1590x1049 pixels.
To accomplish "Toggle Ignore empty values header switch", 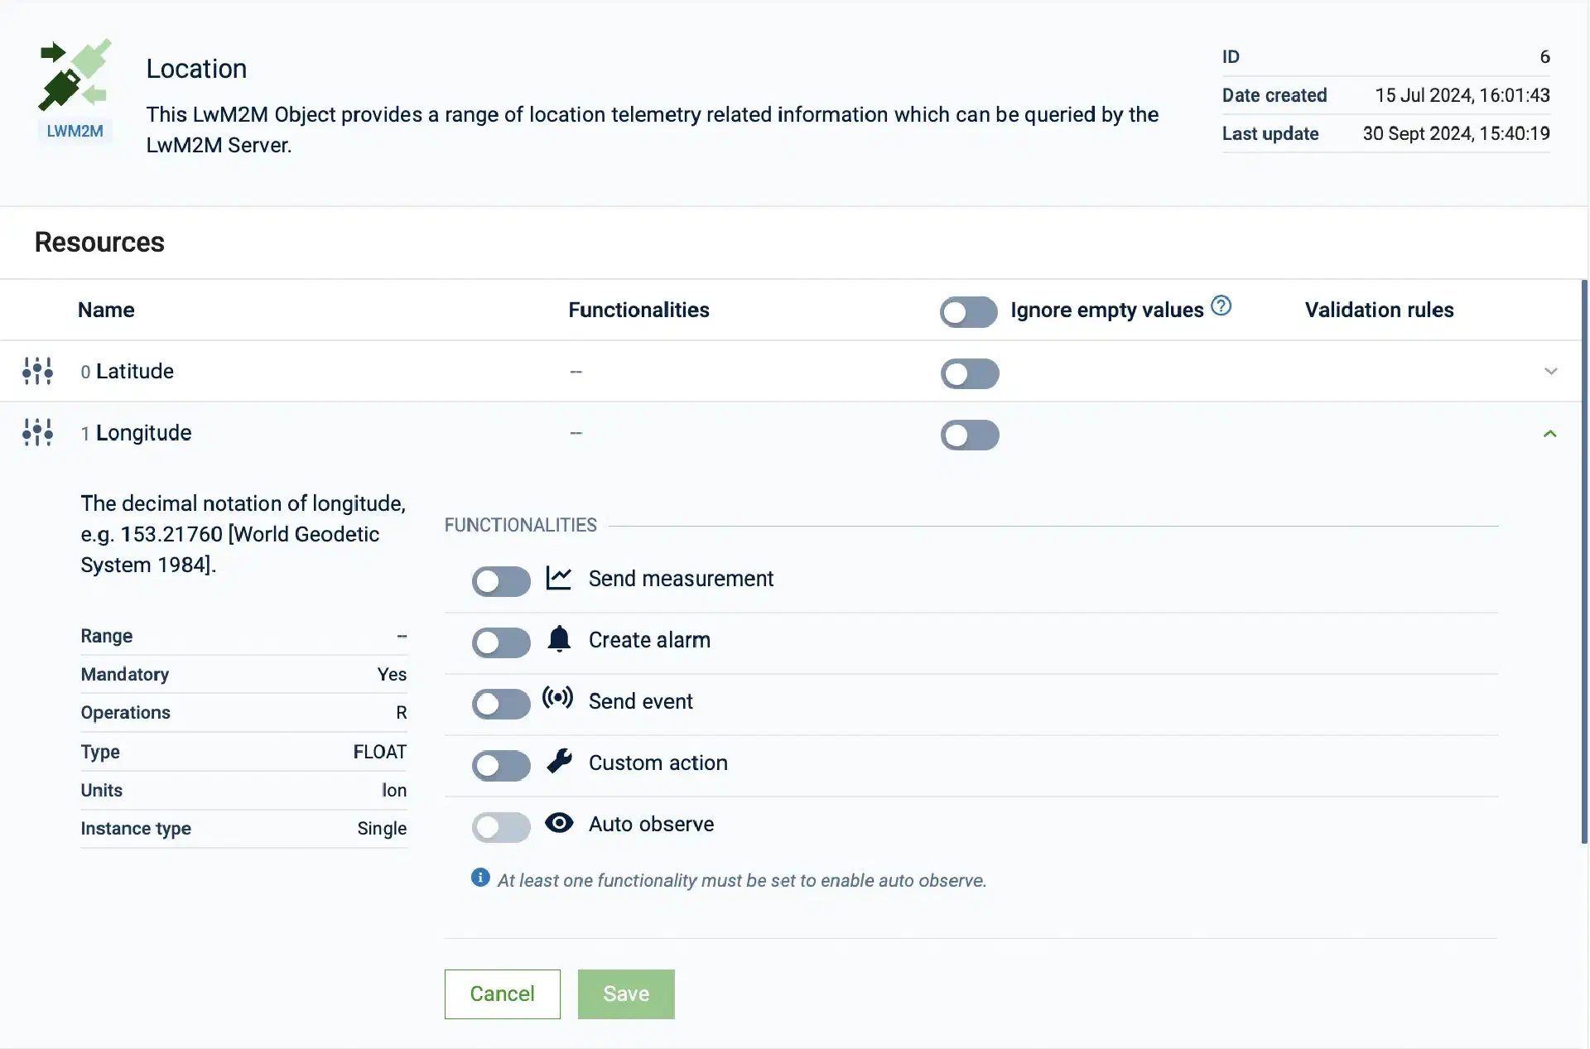I will 968,312.
